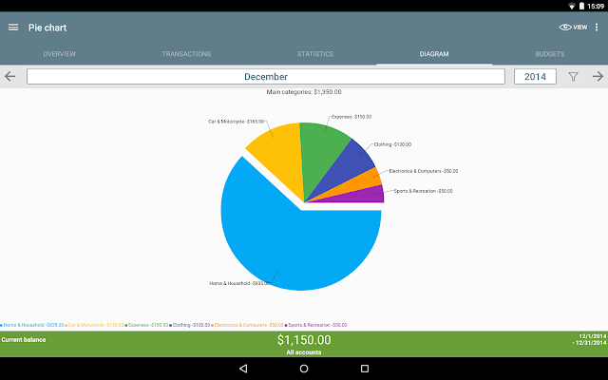This screenshot has width=608, height=380.
Task: Tap the Android home button
Action: coord(304,369)
